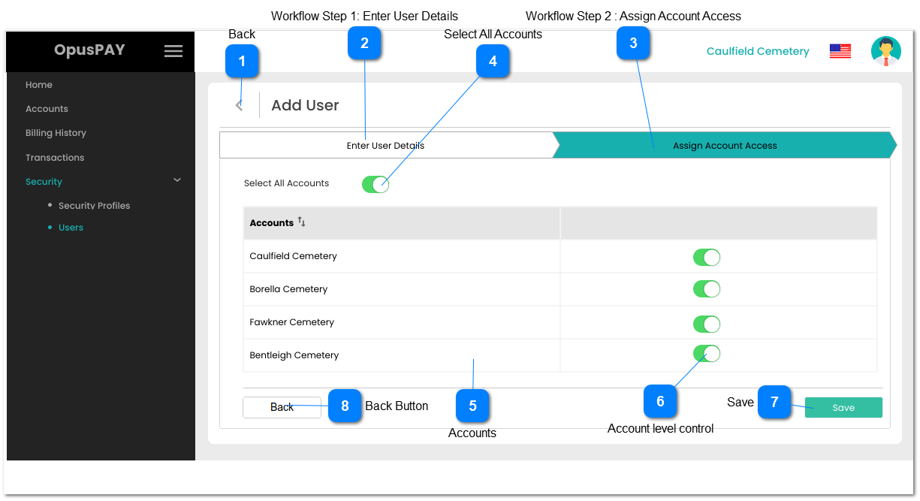Click the OpusPAY logo
920x501 pixels.
coord(89,50)
